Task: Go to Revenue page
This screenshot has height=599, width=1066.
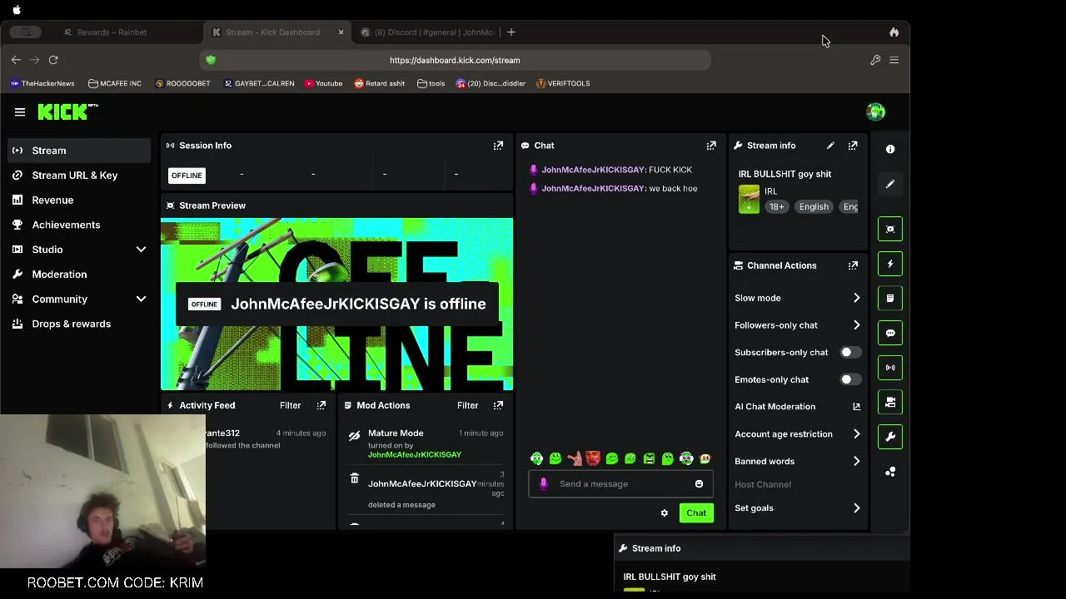Action: tap(79, 200)
